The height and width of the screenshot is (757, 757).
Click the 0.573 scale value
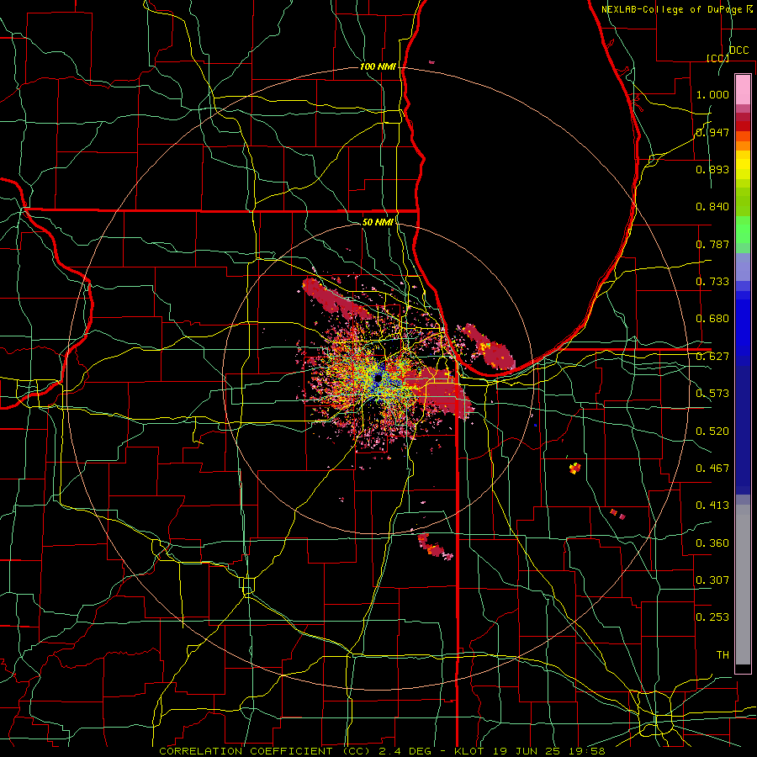712,394
